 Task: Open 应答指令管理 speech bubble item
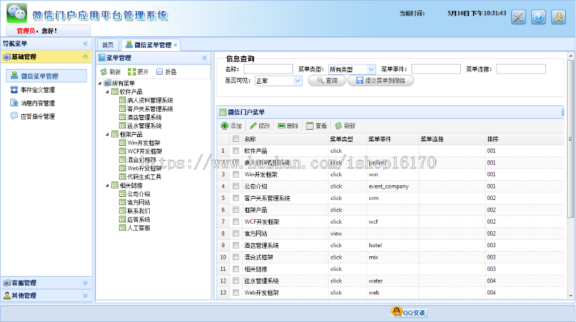click(x=14, y=116)
